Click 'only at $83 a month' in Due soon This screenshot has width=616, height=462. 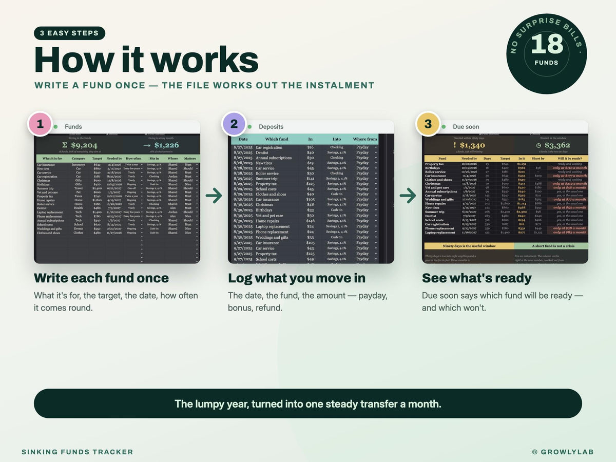(x=570, y=232)
